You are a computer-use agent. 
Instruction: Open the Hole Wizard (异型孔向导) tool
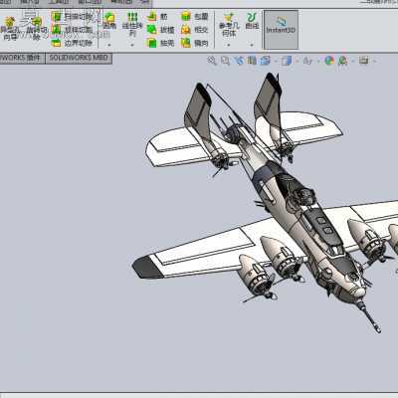click(x=10, y=29)
